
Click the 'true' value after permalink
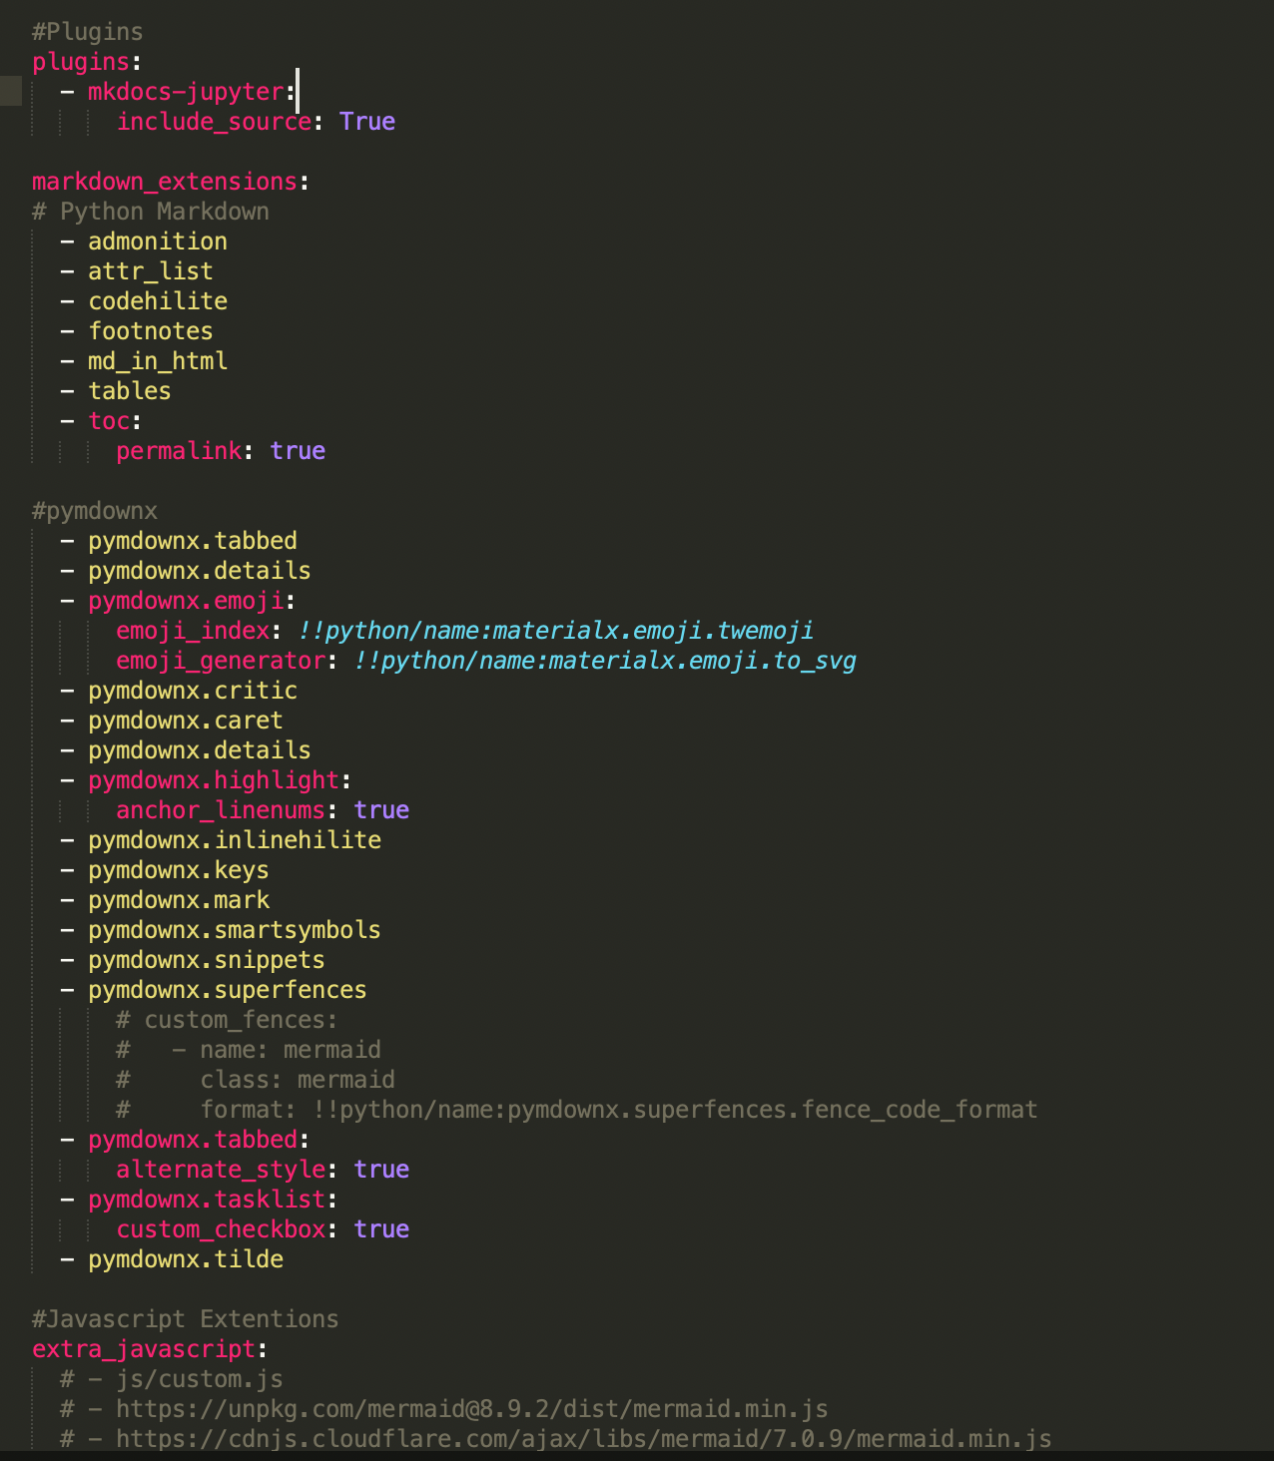point(298,451)
